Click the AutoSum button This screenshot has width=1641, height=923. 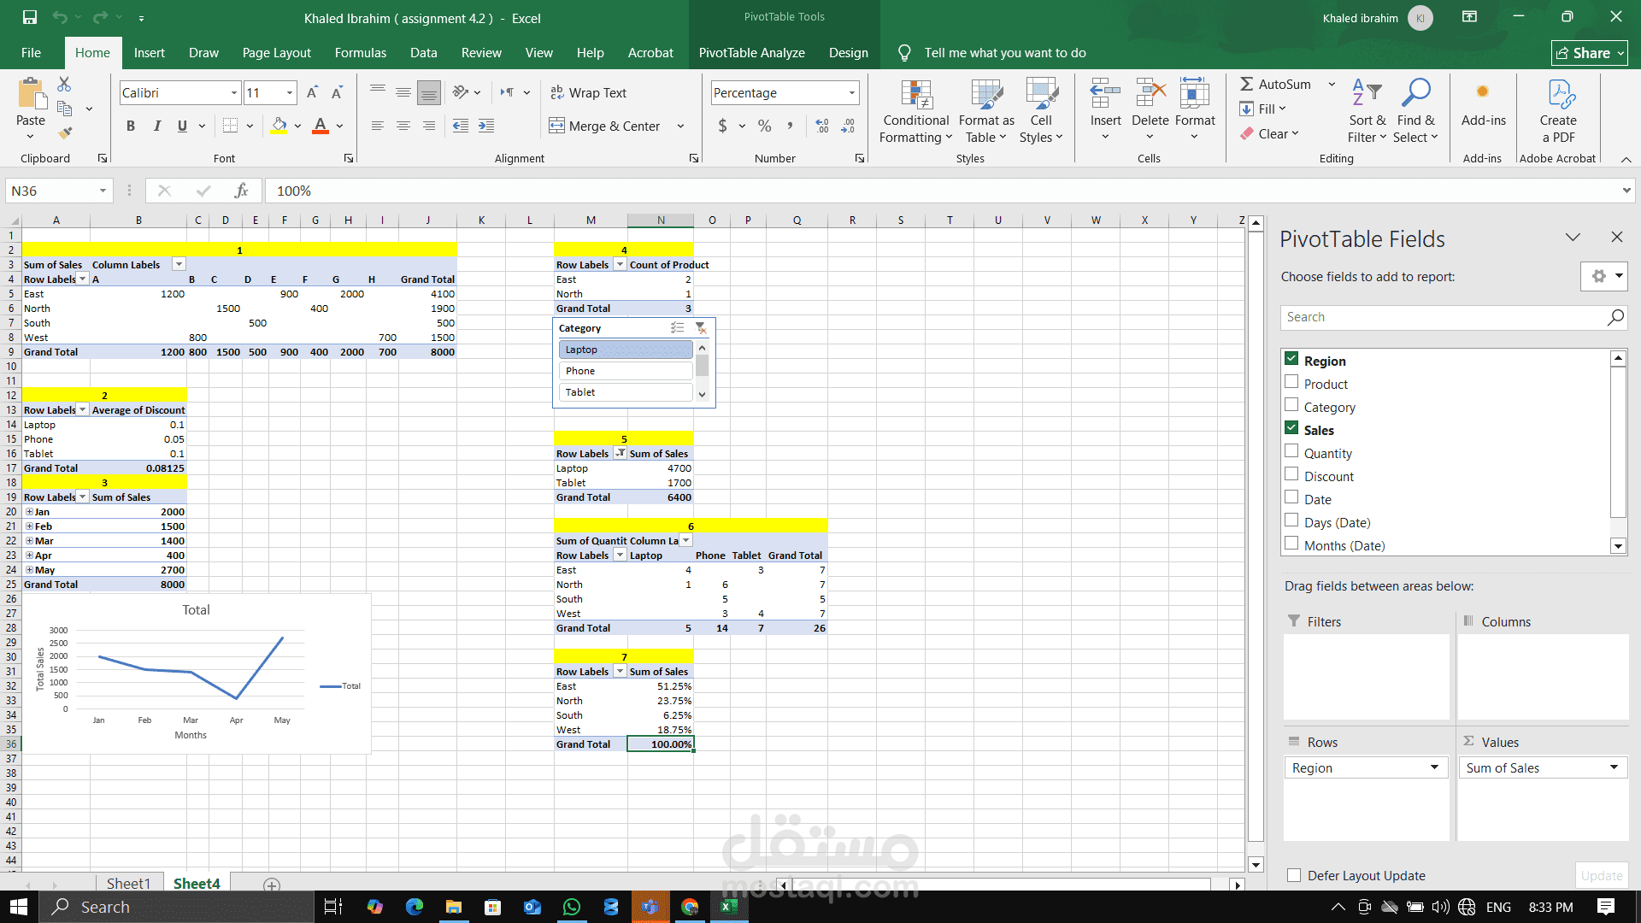point(1276,84)
